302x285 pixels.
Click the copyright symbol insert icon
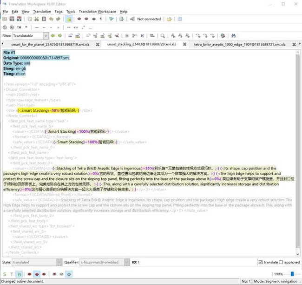pos(5,27)
